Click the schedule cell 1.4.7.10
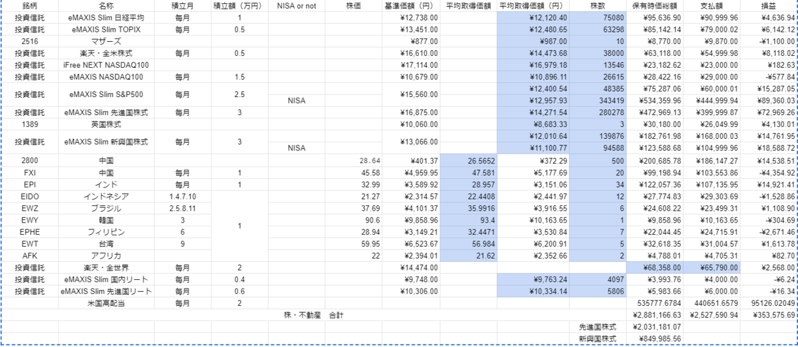The image size is (798, 347). 182,196
